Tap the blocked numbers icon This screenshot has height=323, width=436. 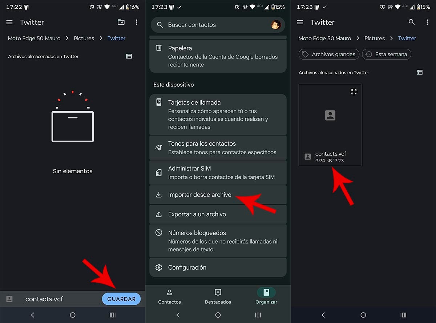pos(159,233)
